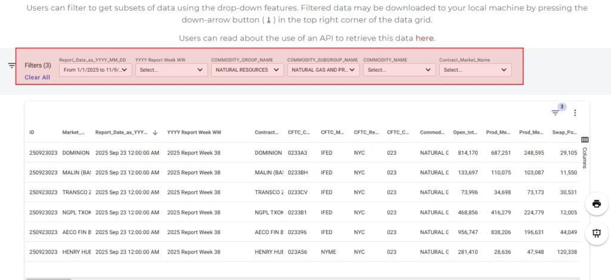The width and height of the screenshot is (611, 280).
Task: Click the Columns panel icon
Action: [x=584, y=140]
